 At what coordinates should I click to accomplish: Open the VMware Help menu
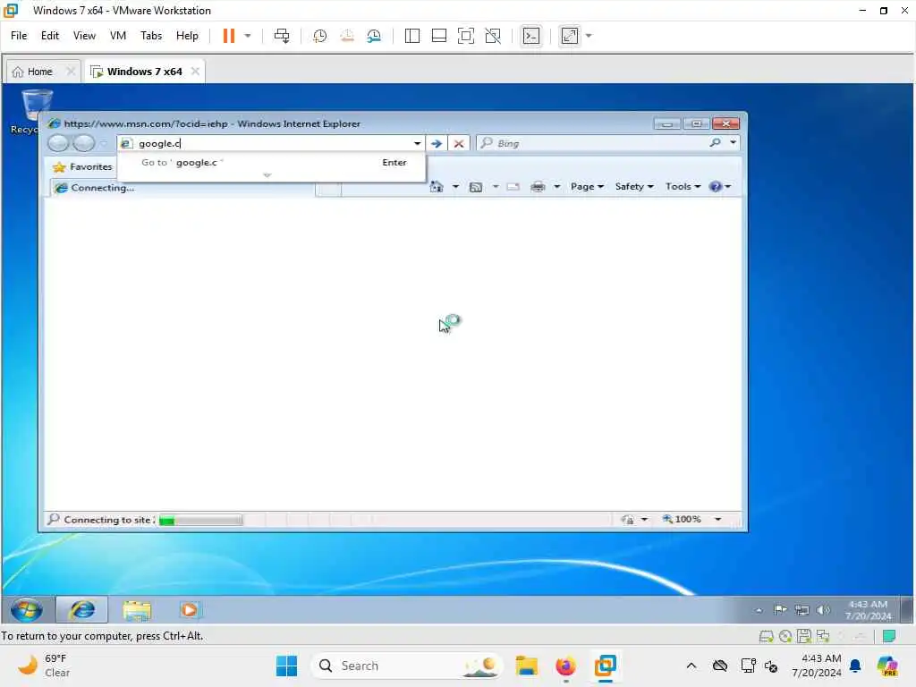(187, 36)
